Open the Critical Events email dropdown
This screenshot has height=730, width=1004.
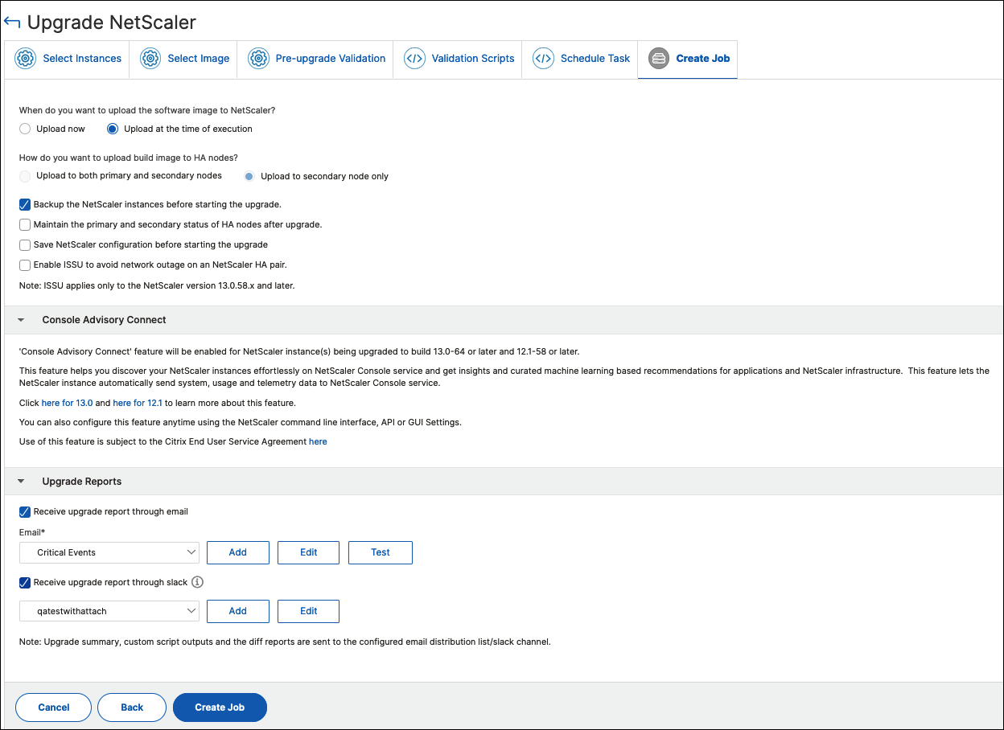point(109,552)
